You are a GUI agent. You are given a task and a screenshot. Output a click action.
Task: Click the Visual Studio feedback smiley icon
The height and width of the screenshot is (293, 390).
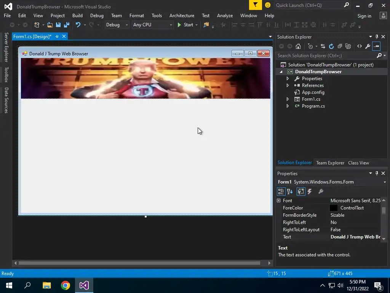[268, 5]
